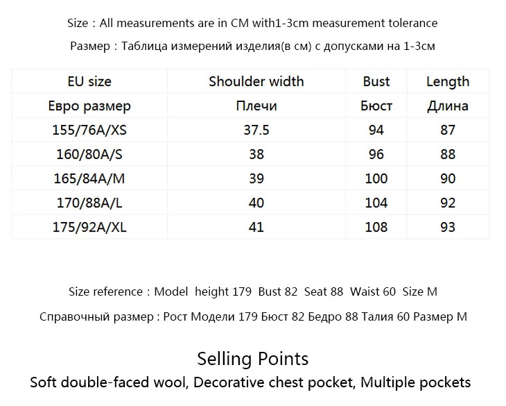Select the 170/88A/L size row label
Viewport: 506px width, 406px height.
click(89, 203)
